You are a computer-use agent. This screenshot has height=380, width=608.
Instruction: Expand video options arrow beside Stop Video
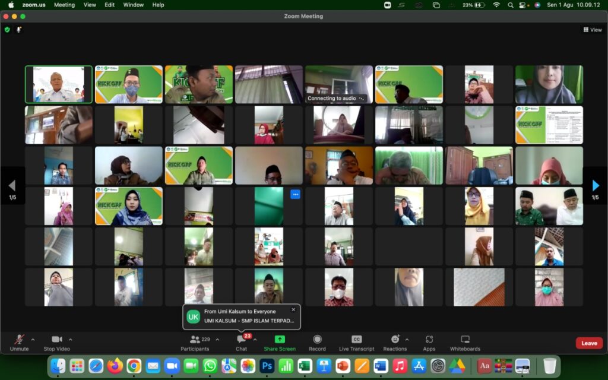(x=71, y=340)
